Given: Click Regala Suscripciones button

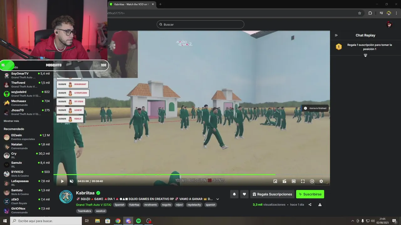Looking at the screenshot, I should tap(272, 194).
